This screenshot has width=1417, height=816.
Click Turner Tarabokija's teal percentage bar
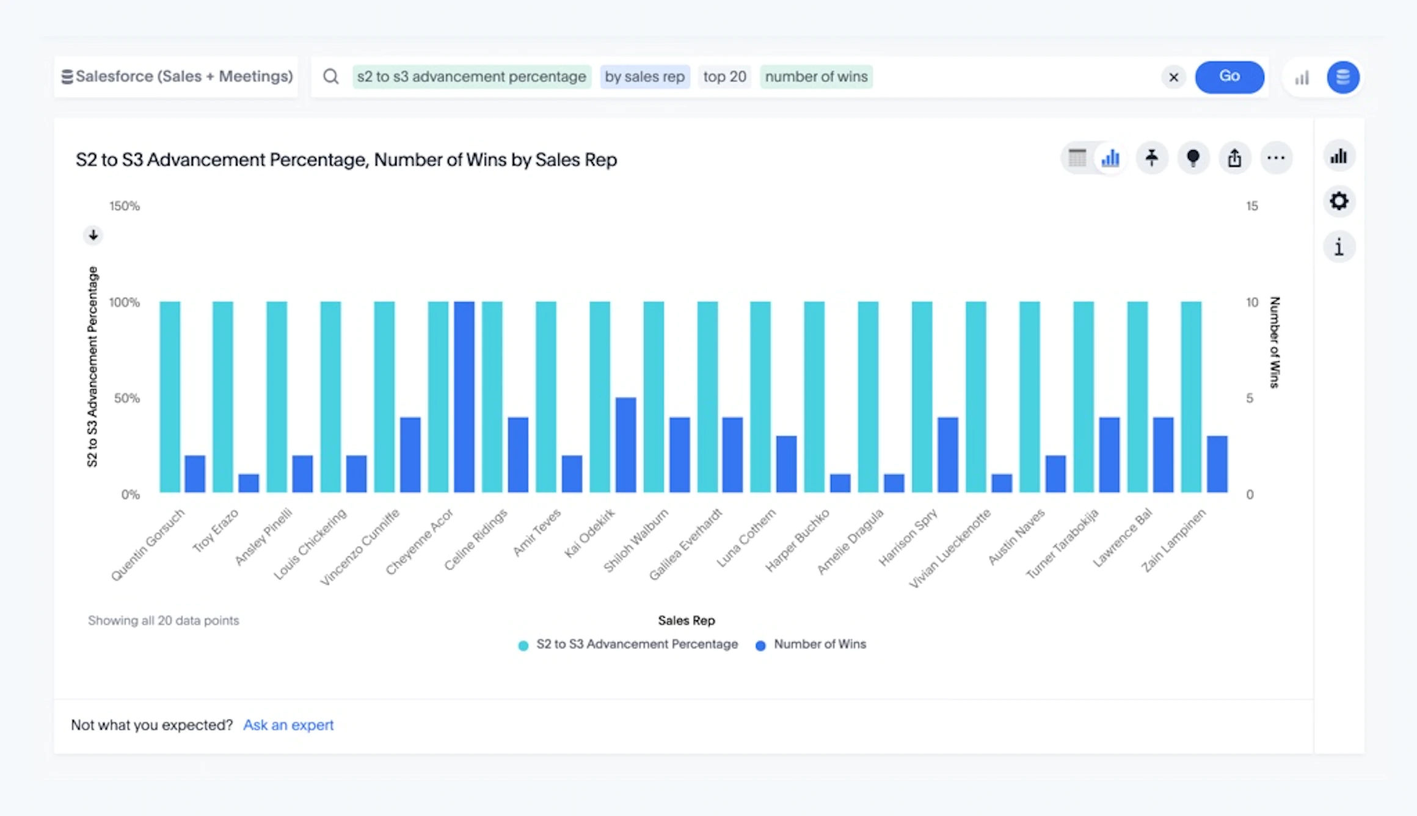[x=1084, y=397]
